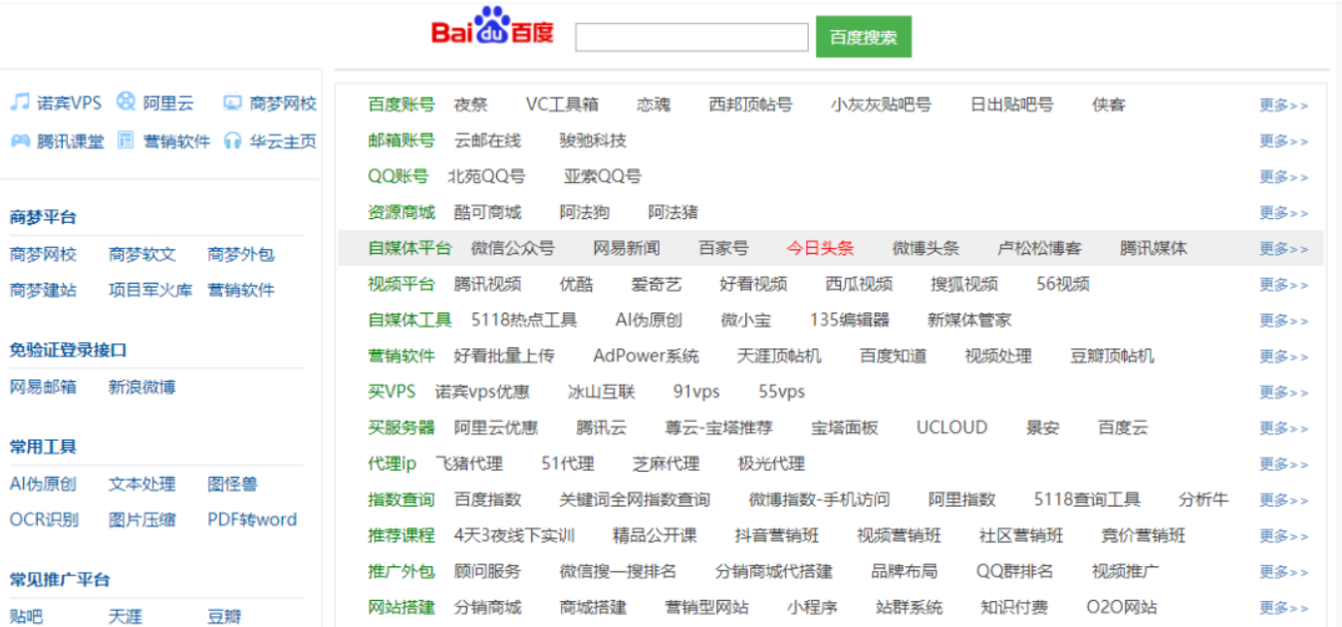Click the gamepad icon beside 腾讯课堂
This screenshot has height=627, width=1342.
[x=20, y=140]
